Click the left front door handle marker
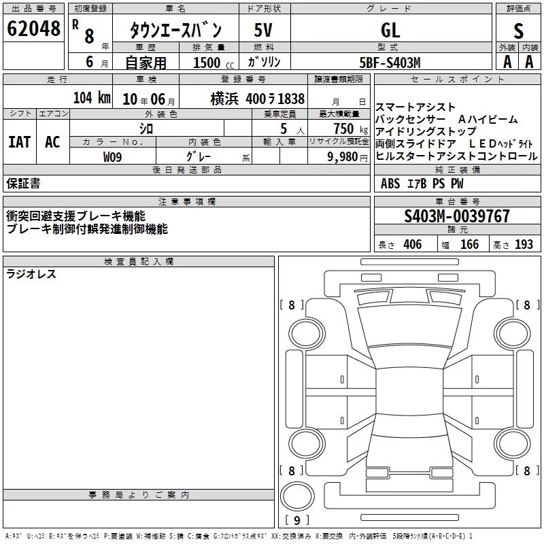Viewport: 544px width, 544px height. pyautogui.click(x=342, y=379)
